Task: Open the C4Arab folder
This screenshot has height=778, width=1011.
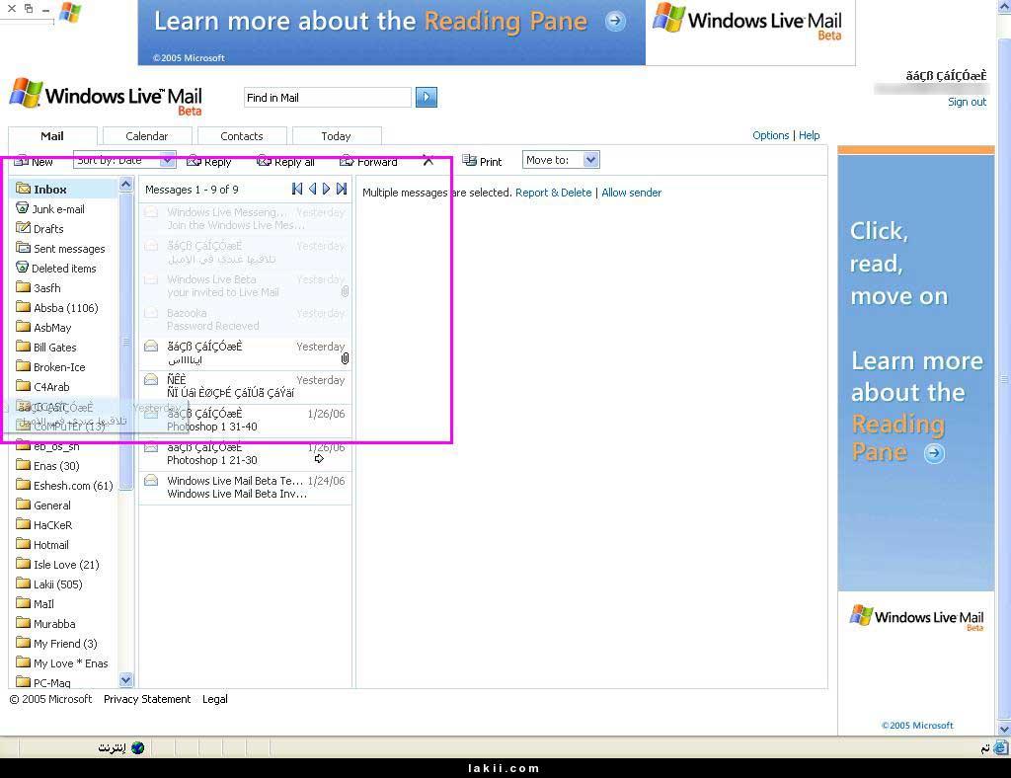Action: coord(42,387)
